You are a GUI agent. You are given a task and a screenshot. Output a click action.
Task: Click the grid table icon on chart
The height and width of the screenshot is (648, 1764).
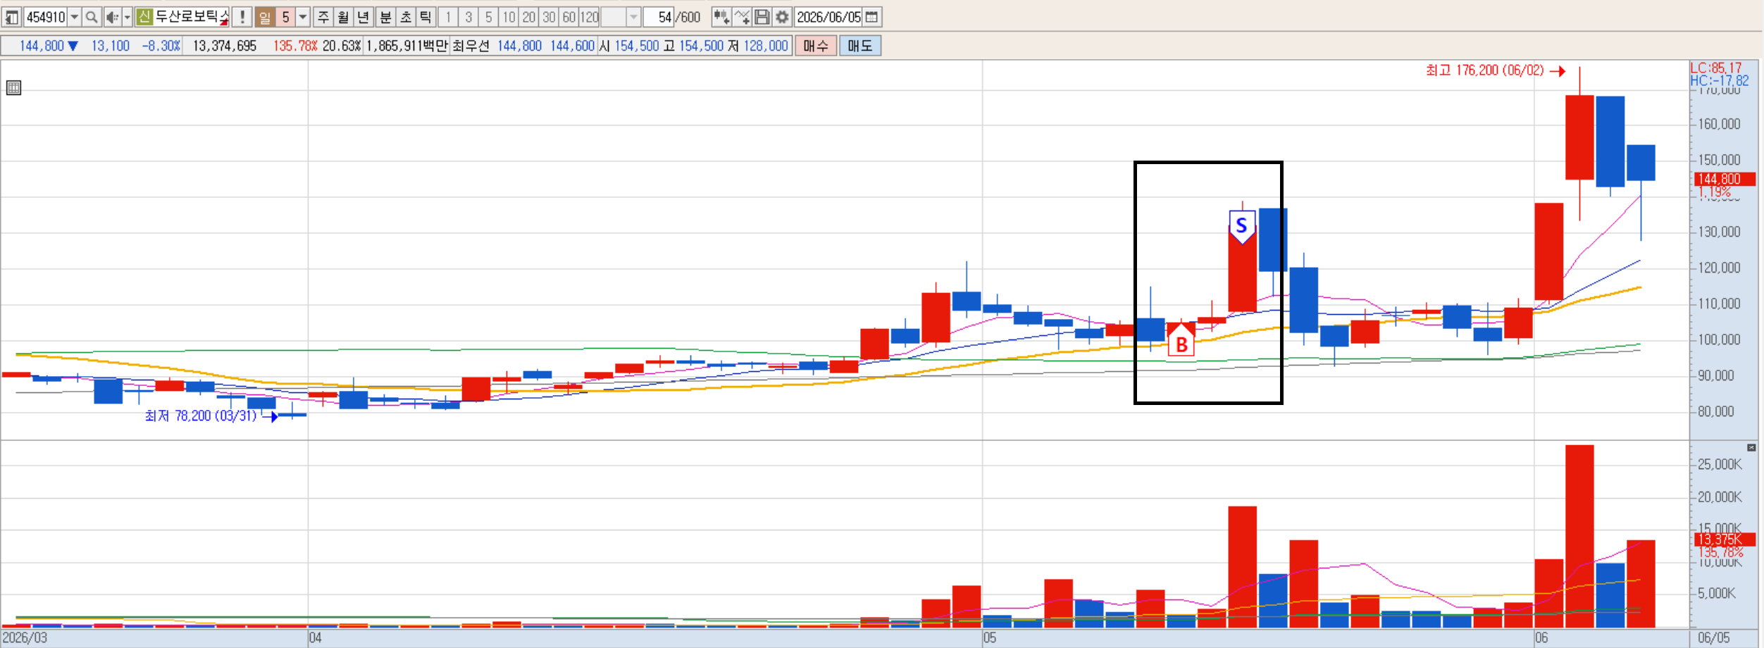coord(13,88)
